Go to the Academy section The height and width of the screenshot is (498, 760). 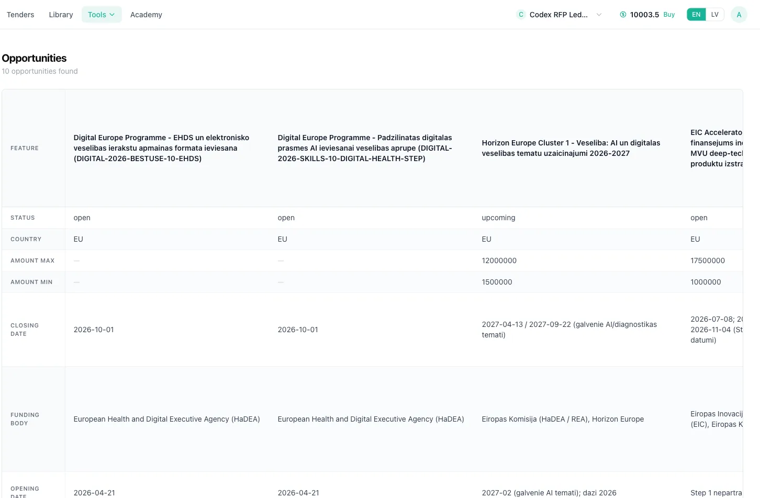coord(146,15)
